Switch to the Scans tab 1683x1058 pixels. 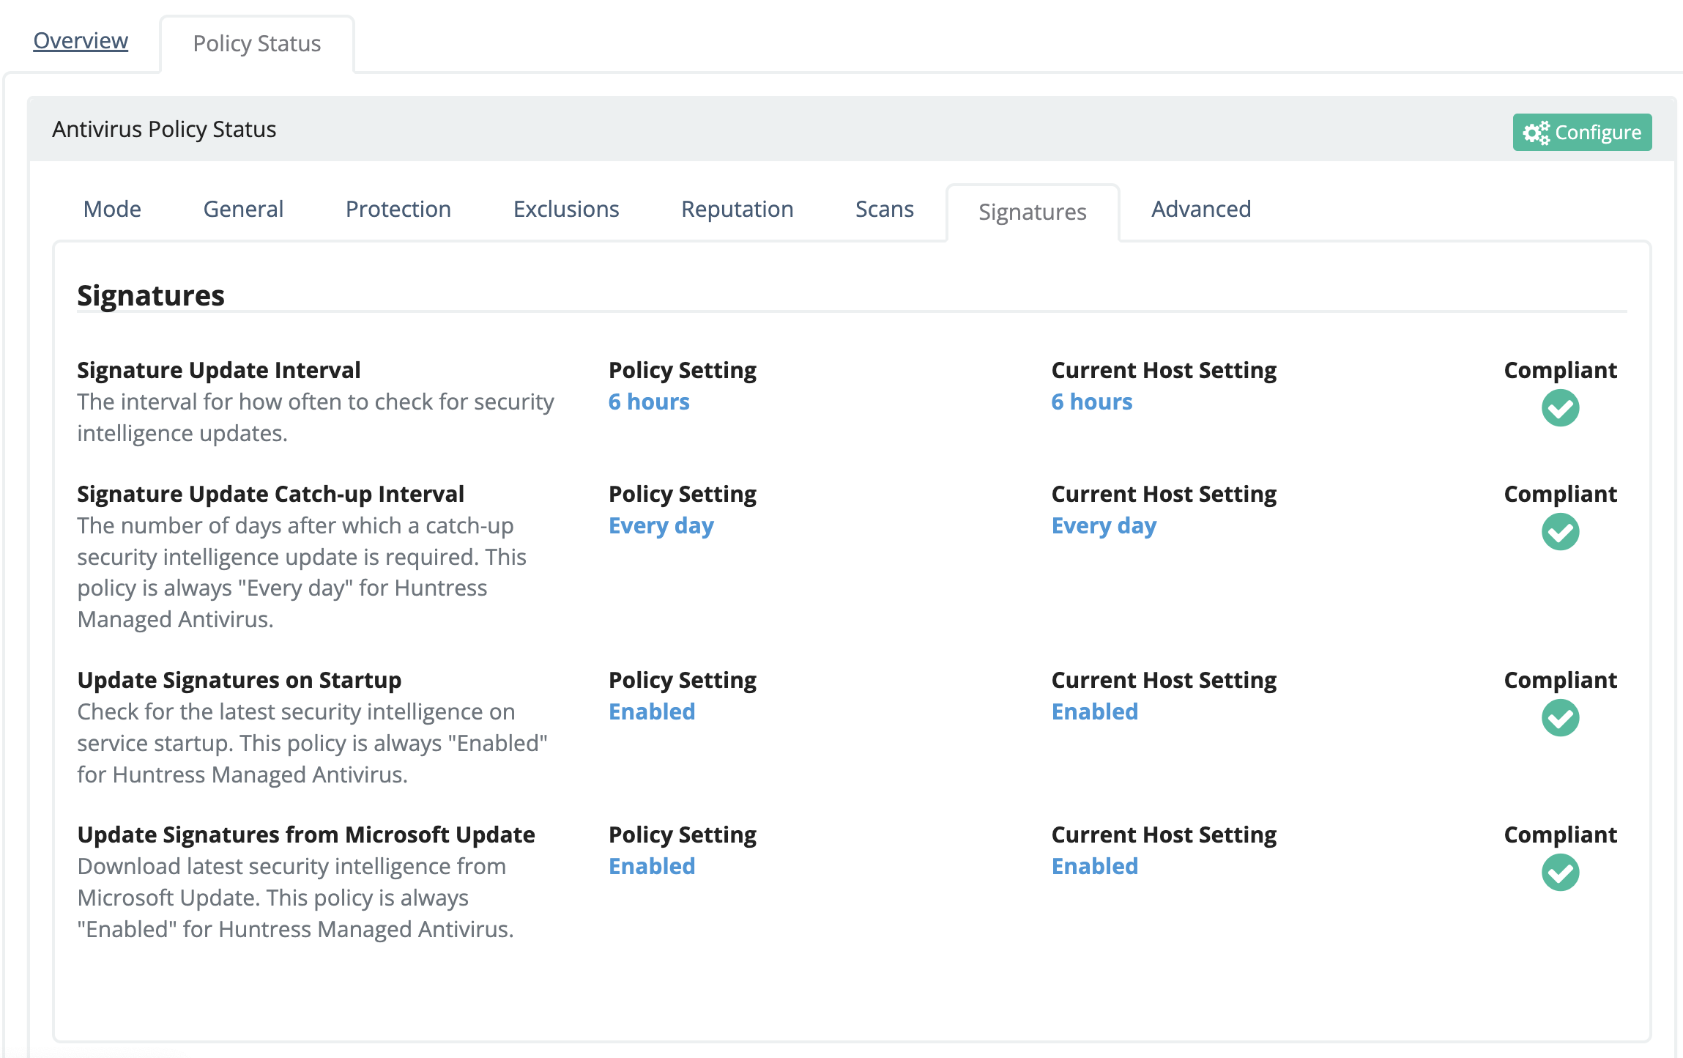884,210
